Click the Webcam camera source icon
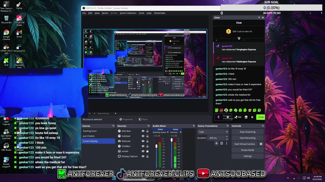Screen dimensions: 325x182 [x=119, y=141]
